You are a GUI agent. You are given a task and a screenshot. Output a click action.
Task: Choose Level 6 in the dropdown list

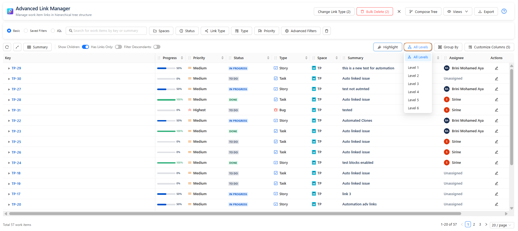click(413, 108)
